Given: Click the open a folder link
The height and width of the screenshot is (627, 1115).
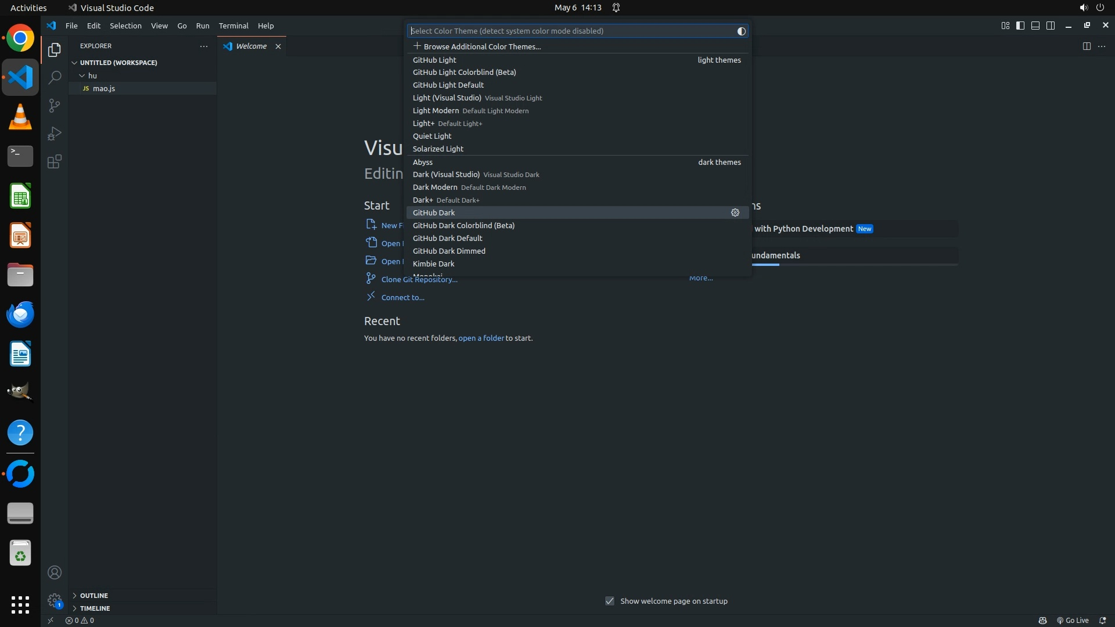Looking at the screenshot, I should (x=481, y=338).
